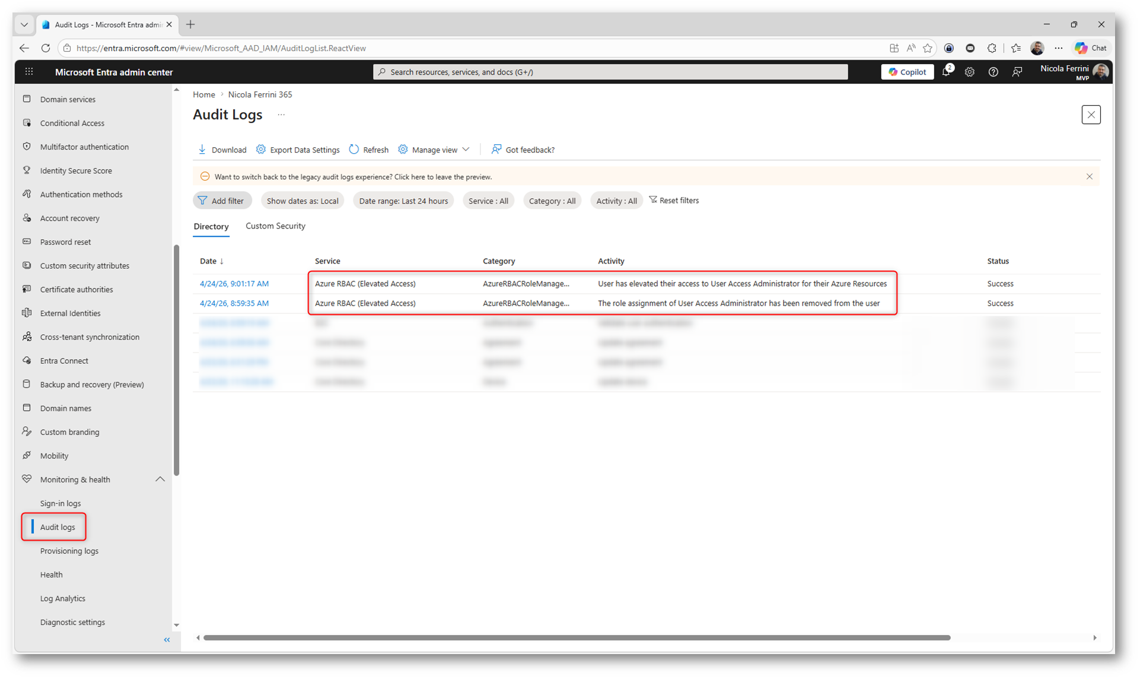
Task: Select Sign-in logs menu item
Action: (60, 503)
